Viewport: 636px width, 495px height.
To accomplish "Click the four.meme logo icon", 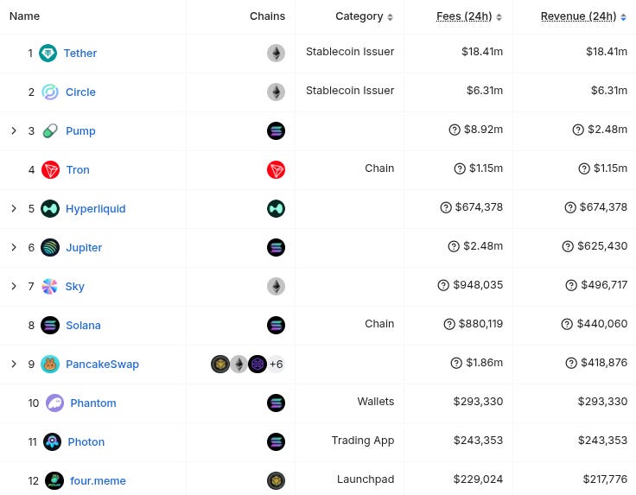I will 54,481.
